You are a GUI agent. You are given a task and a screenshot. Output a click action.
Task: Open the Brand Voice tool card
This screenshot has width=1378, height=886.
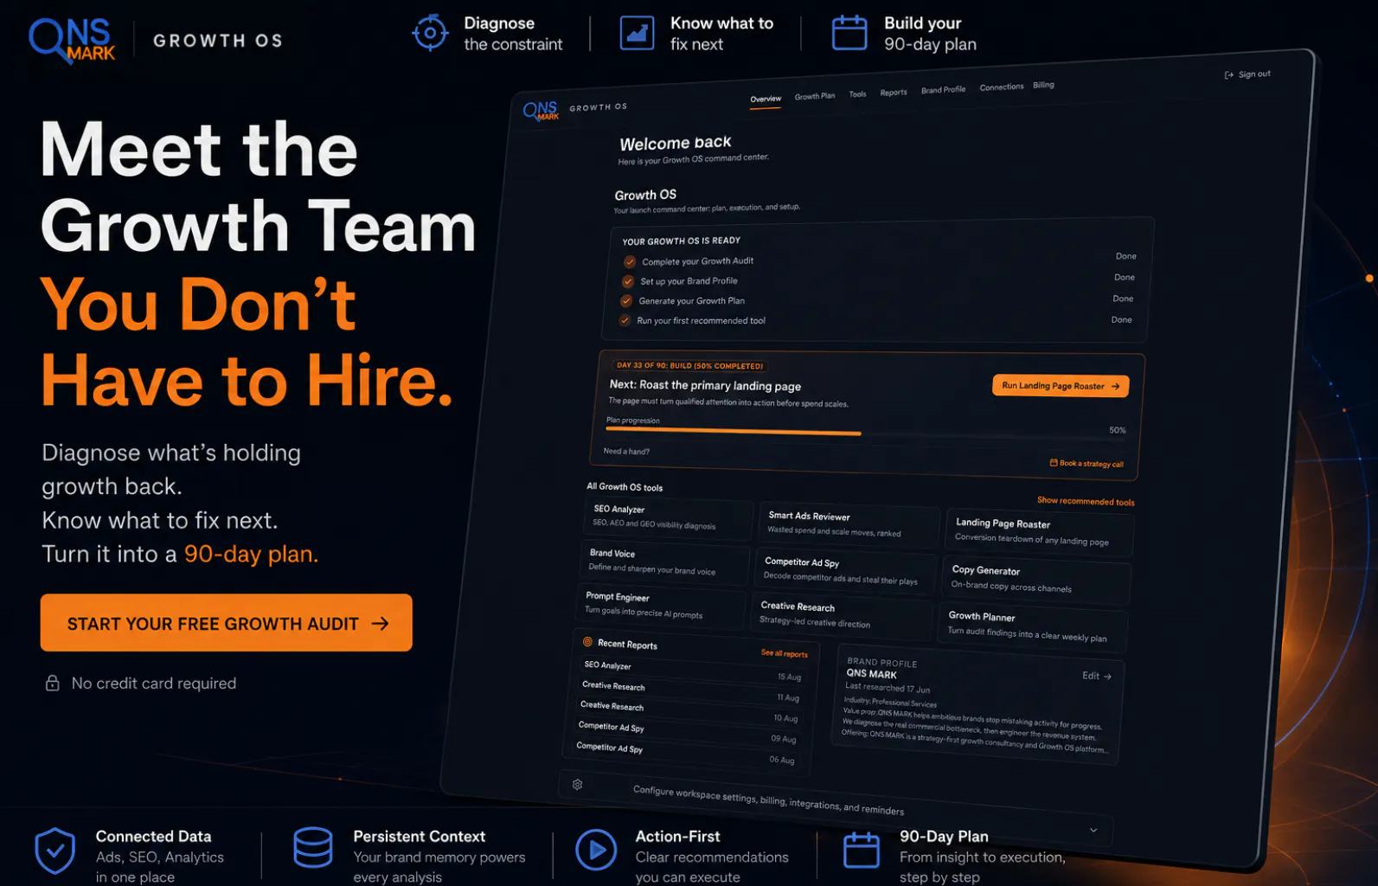coord(663,562)
